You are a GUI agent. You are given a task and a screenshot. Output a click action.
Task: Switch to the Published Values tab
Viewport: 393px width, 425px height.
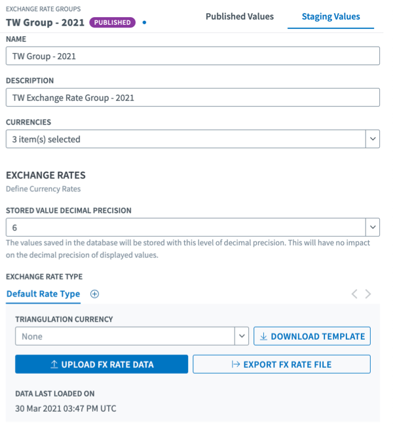pyautogui.click(x=240, y=16)
